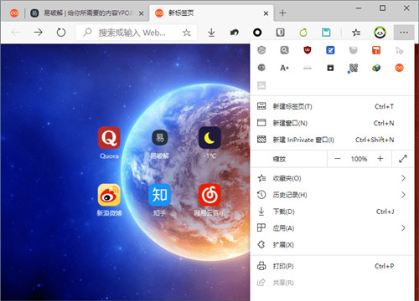Viewport: 419px width, 301px height.
Task: Open the downloads toolbar icon
Action: [x=211, y=33]
